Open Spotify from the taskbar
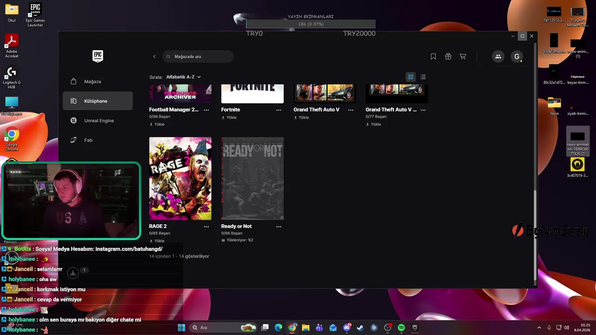596x335 pixels. point(401,328)
